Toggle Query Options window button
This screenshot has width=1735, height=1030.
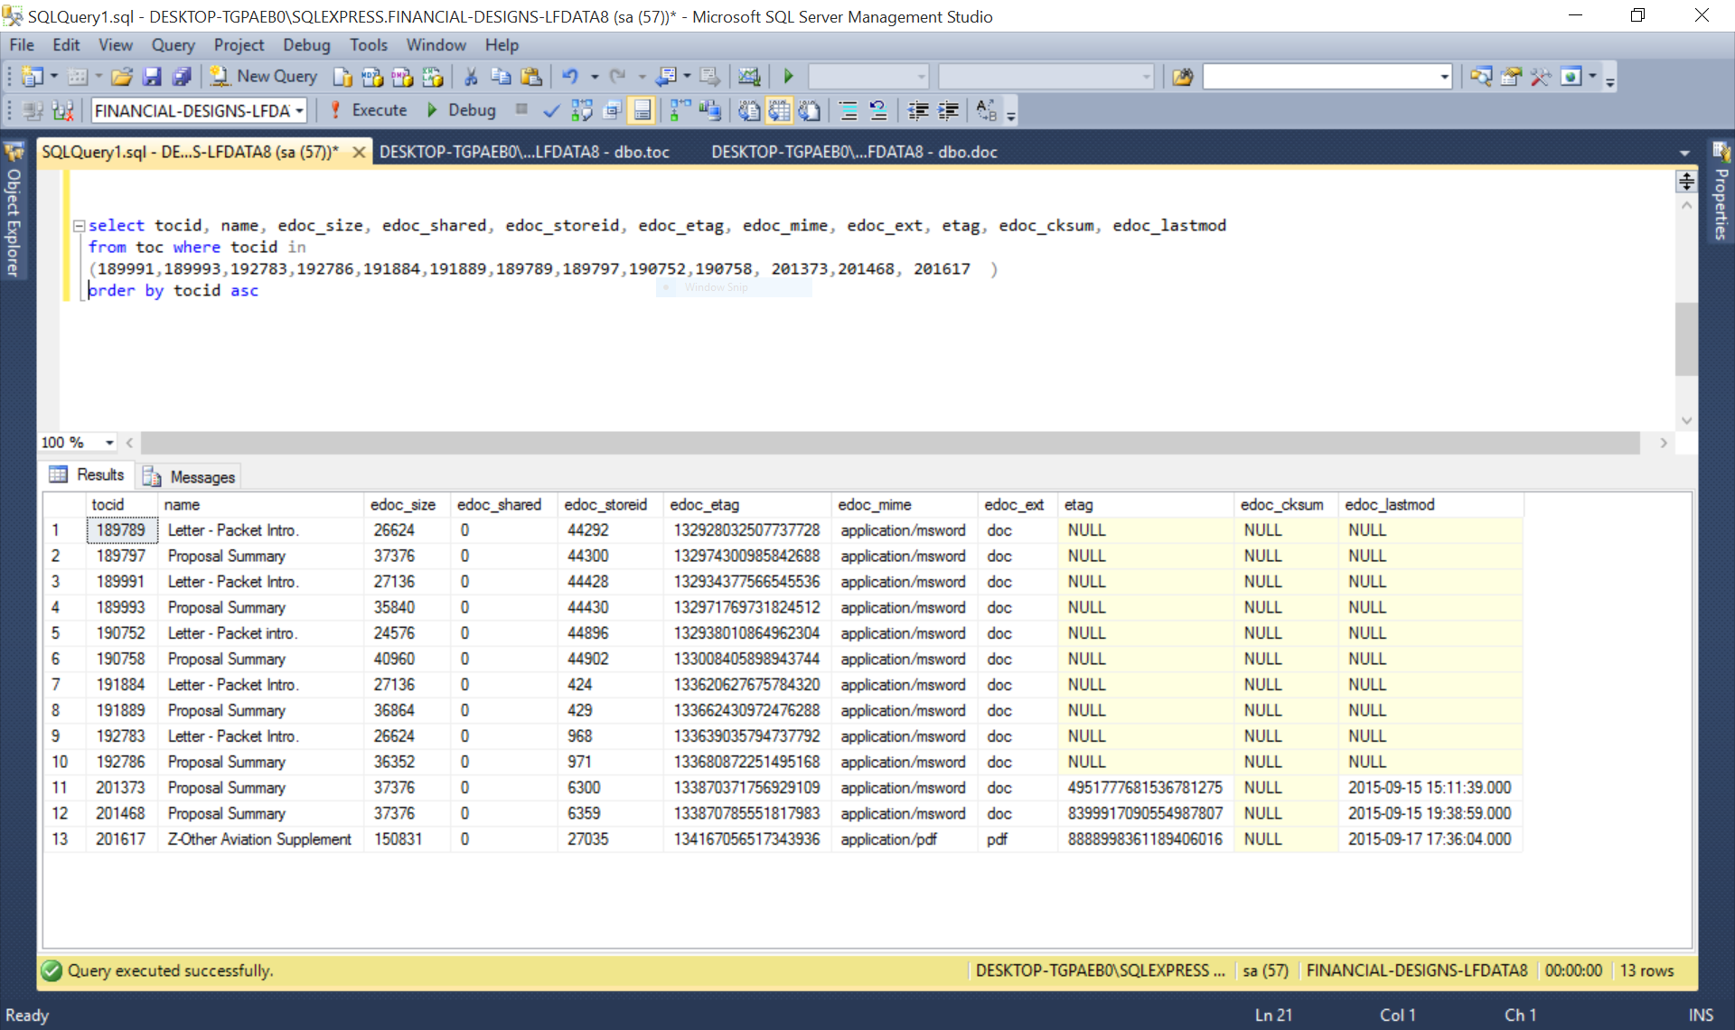click(x=612, y=111)
